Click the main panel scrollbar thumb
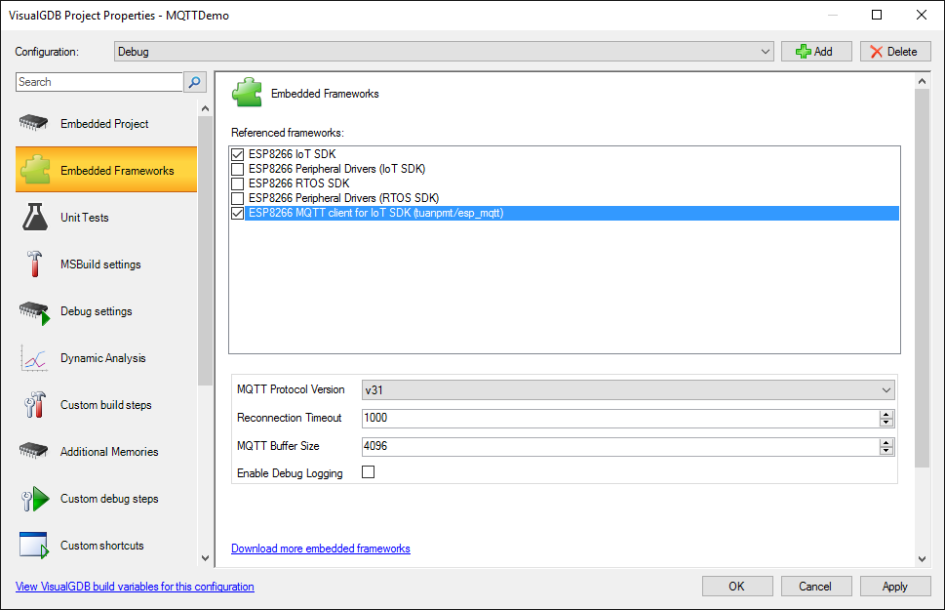945x610 pixels. 922,278
